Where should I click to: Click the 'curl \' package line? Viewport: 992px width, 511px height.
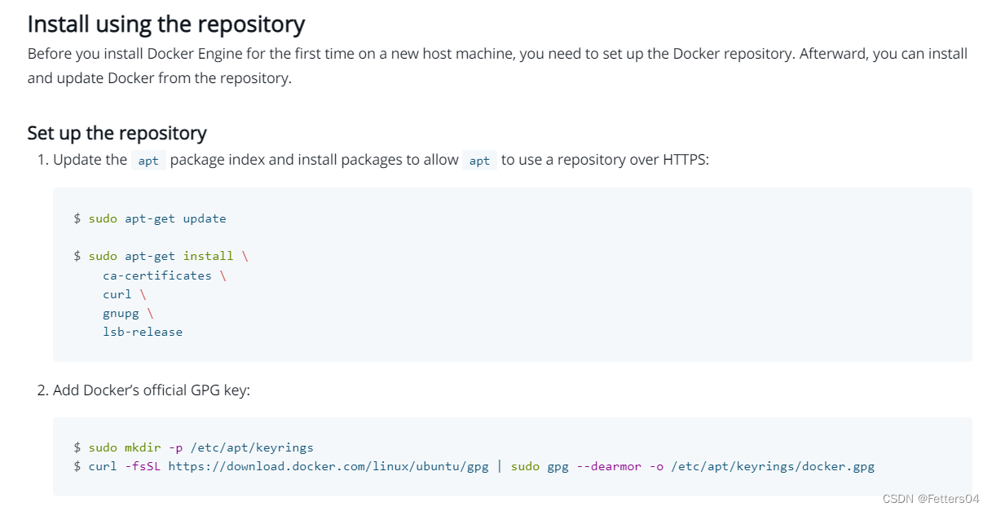tap(125, 294)
